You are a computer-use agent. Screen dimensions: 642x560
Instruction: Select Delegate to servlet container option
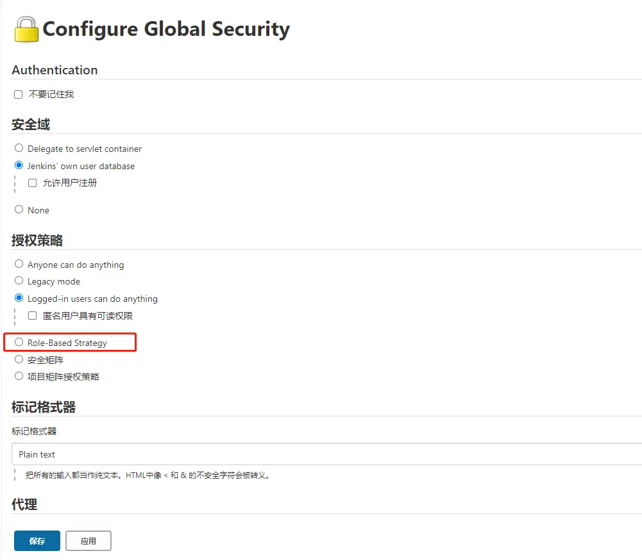[x=19, y=148]
